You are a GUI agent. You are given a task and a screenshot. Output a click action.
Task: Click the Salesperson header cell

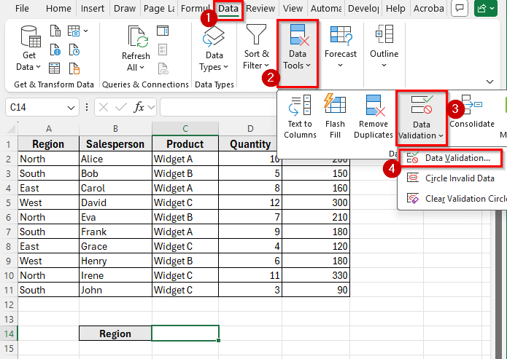pos(115,143)
